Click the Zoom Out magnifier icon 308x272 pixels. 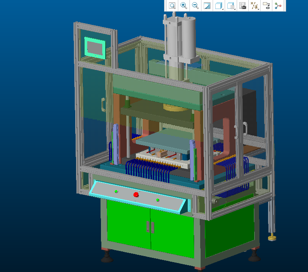[x=195, y=6]
